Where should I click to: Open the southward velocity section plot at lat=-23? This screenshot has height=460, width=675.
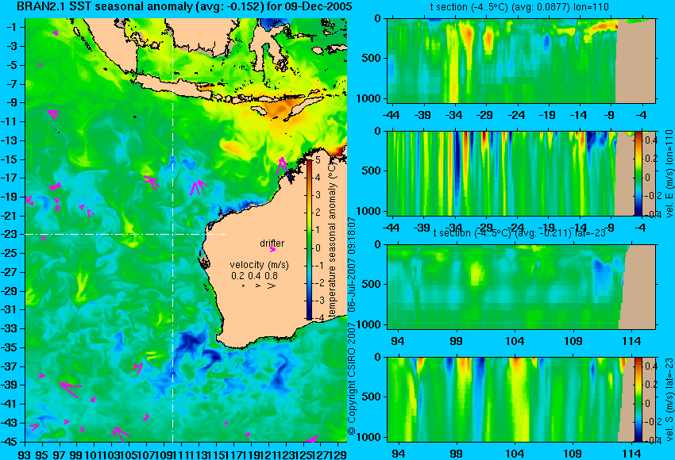(x=521, y=400)
